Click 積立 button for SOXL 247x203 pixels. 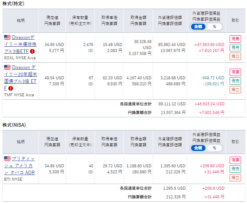[x=235, y=56]
